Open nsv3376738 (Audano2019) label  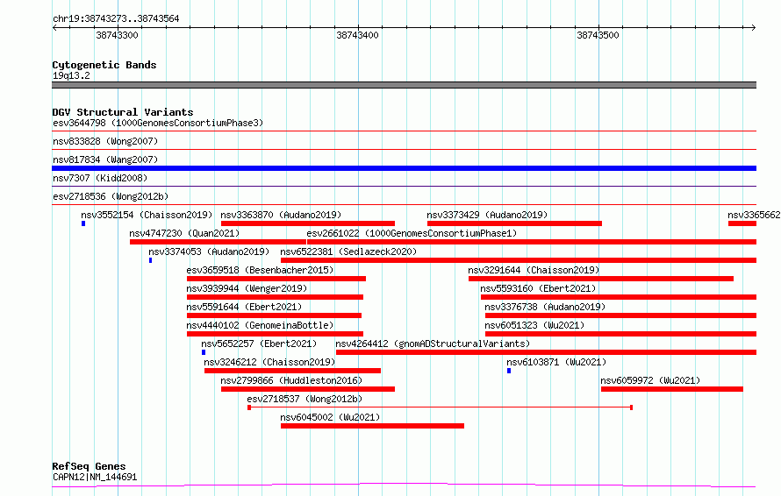coord(545,307)
